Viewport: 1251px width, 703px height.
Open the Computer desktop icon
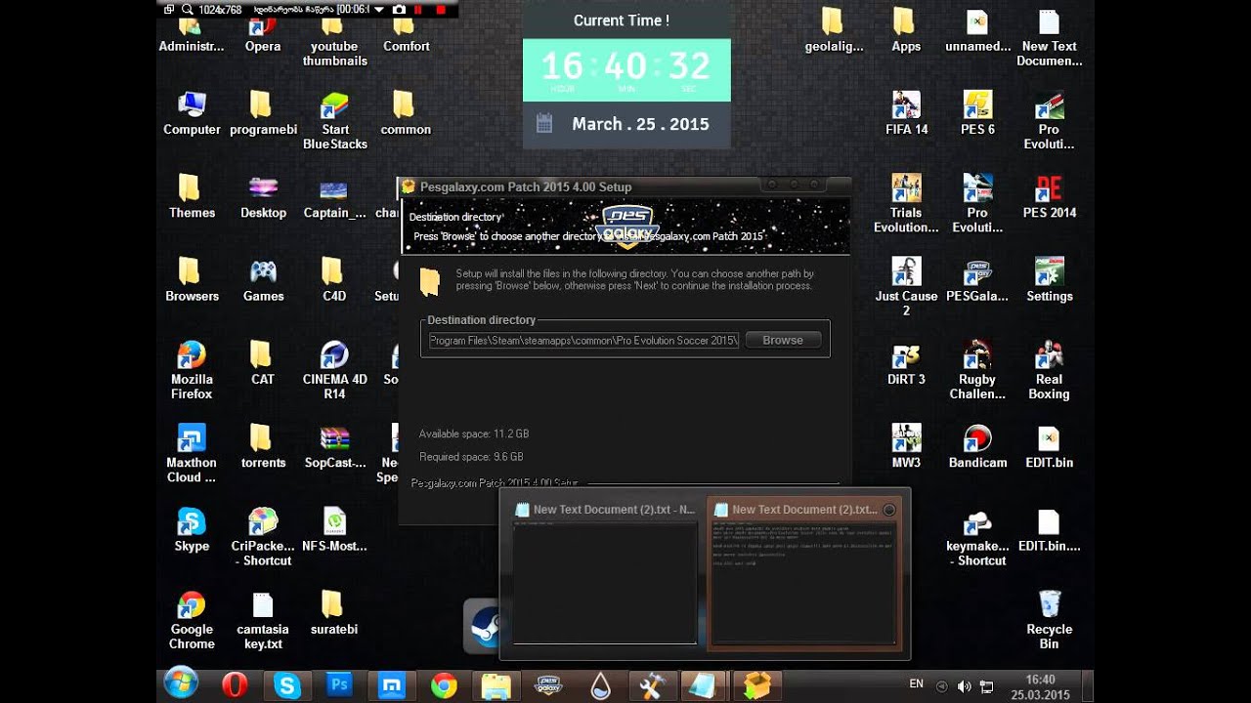click(192, 113)
